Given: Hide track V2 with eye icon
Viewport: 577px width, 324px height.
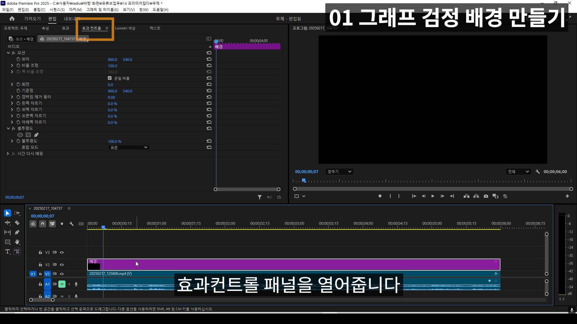Looking at the screenshot, I should 62,265.
